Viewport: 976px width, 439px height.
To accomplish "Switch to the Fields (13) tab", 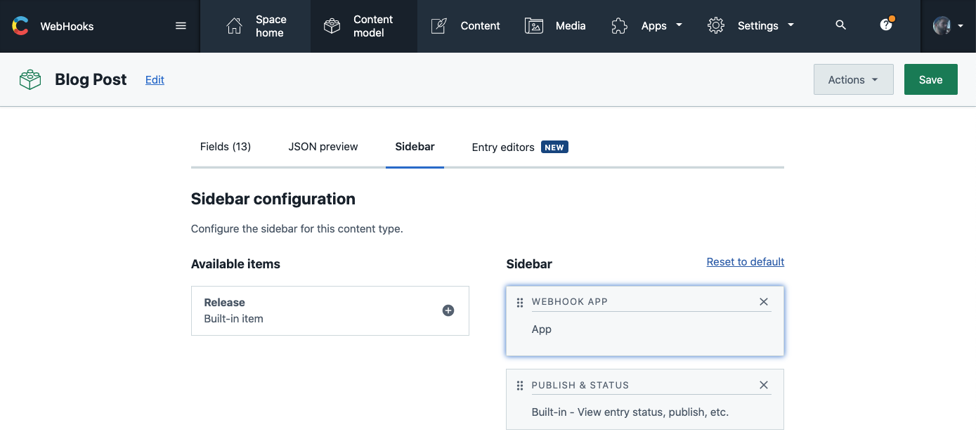I will point(226,147).
